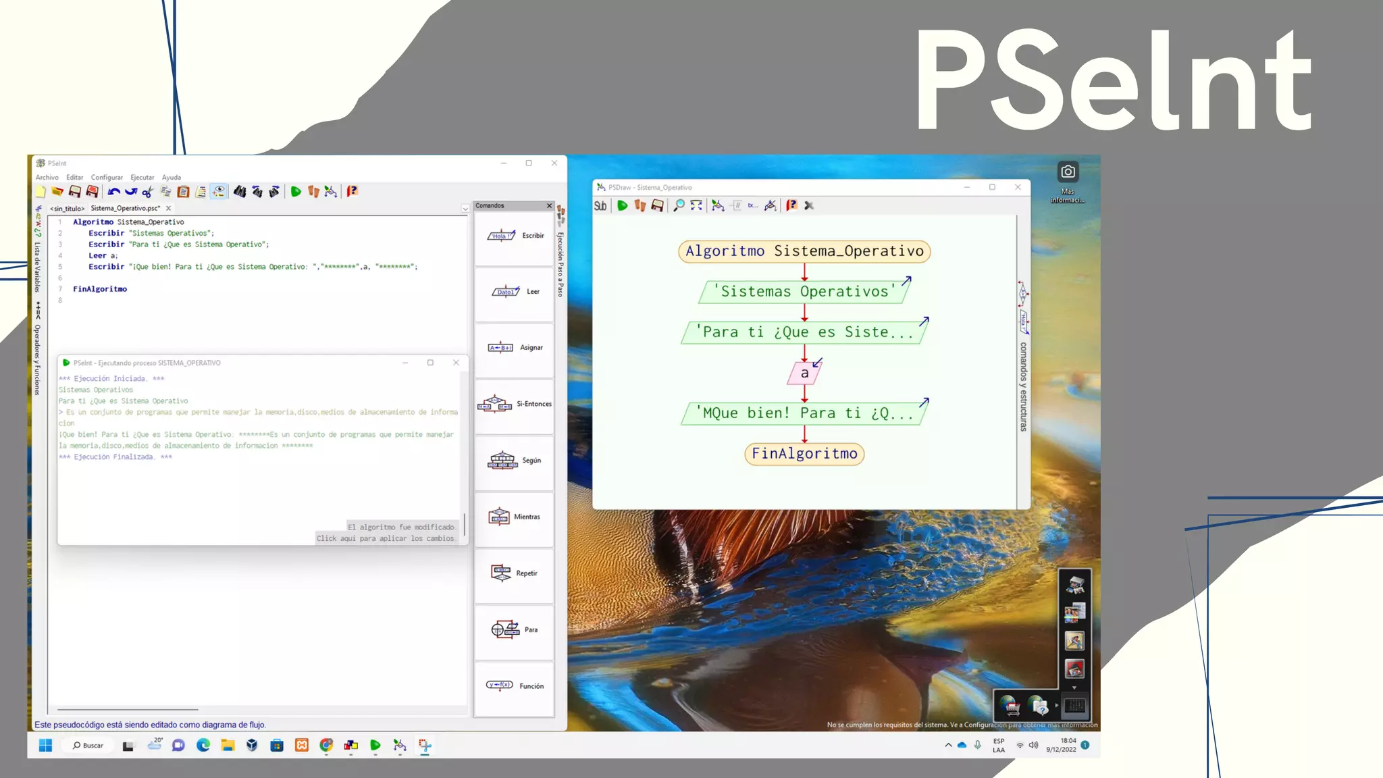Switch to the <sin_titulo> tab
This screenshot has width=1383, height=778.
click(67, 209)
